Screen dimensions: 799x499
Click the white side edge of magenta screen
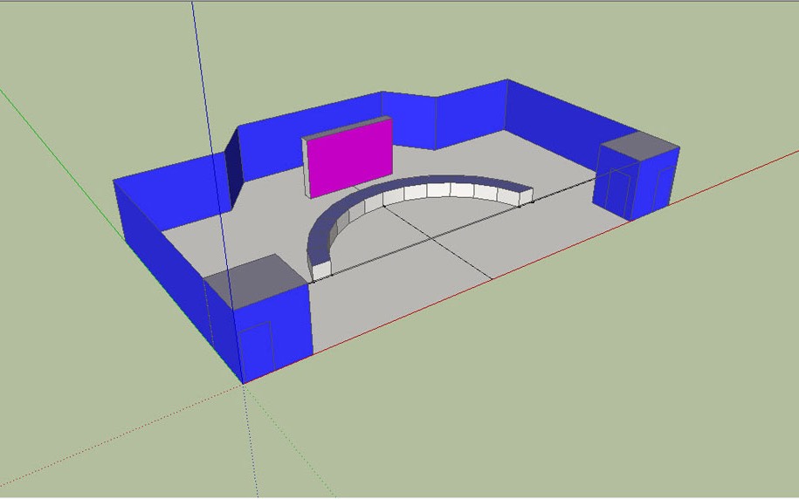click(x=306, y=167)
